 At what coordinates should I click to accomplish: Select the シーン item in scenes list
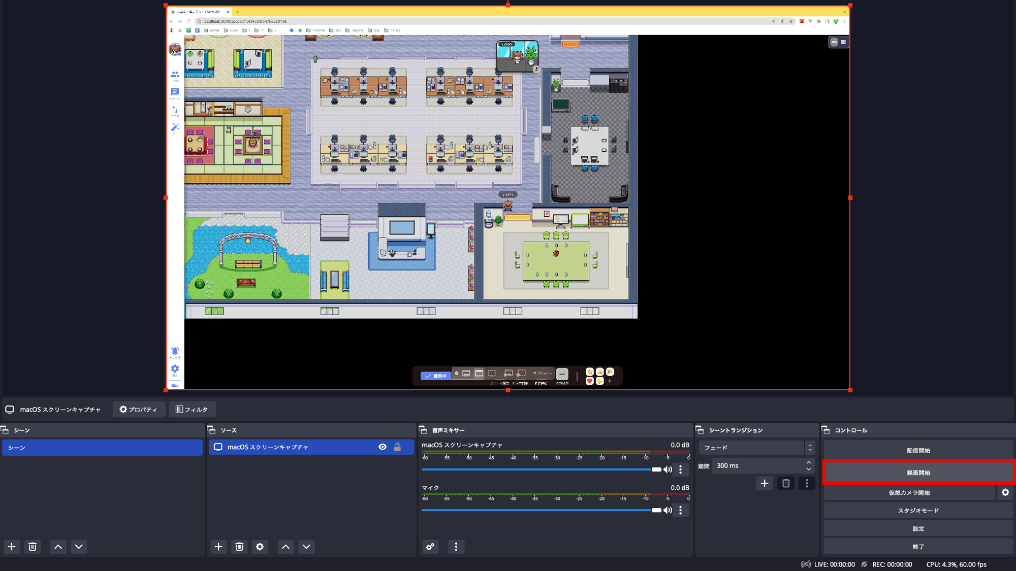[x=102, y=448]
